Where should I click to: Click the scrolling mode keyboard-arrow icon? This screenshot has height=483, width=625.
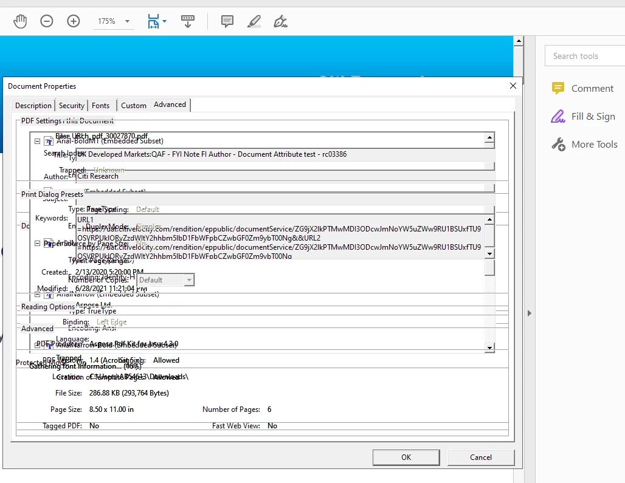(x=188, y=21)
